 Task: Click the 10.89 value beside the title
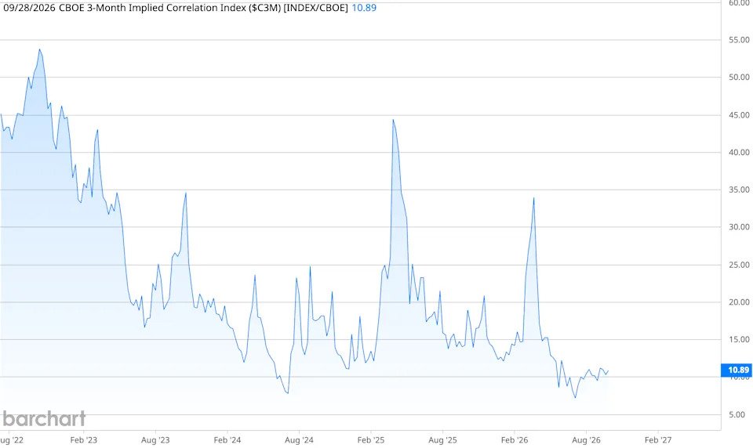pyautogui.click(x=364, y=8)
